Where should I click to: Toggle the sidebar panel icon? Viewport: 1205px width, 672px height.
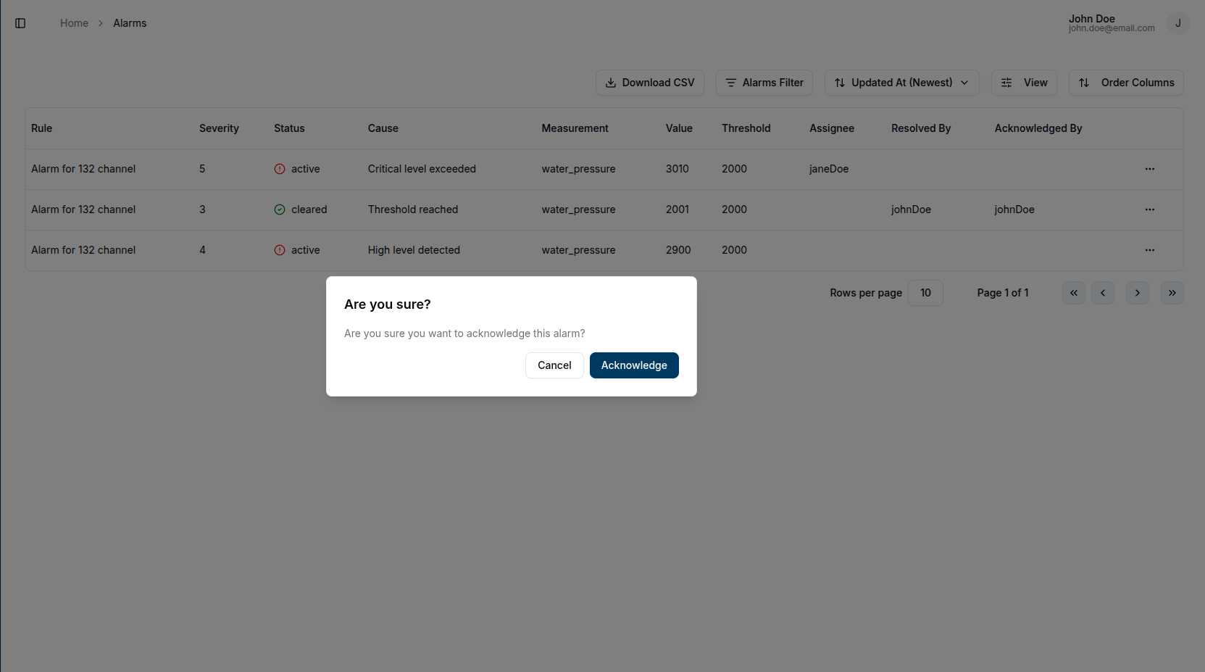point(20,22)
